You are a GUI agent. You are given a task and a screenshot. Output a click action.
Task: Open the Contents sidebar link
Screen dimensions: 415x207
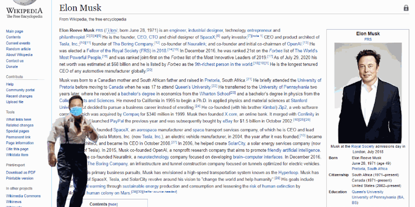(13, 37)
